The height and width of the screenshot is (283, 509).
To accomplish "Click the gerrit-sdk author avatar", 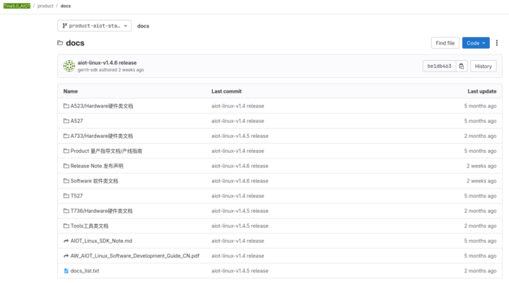I will 69,66.
